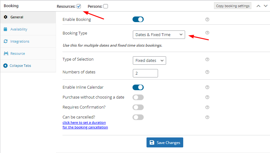Image resolution: width=270 pixels, height=153 pixels.
Task: Click help icon for Purchase without choosing date
Action: (207, 97)
